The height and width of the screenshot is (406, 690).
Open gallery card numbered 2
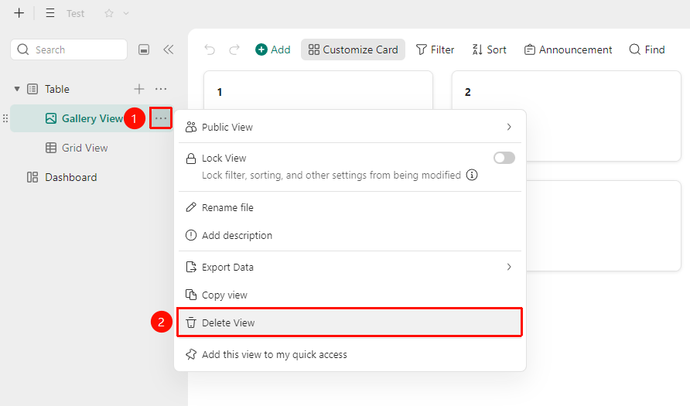566,116
